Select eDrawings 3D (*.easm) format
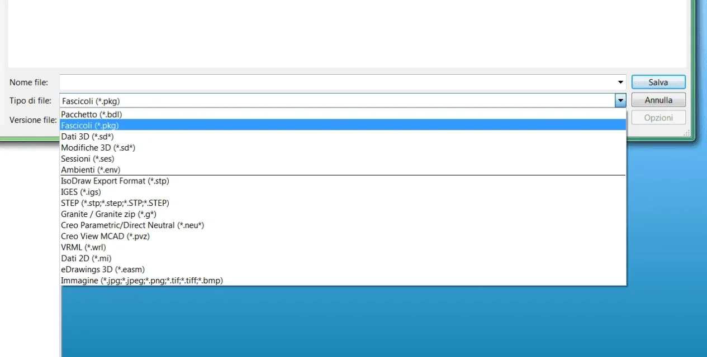 [103, 269]
